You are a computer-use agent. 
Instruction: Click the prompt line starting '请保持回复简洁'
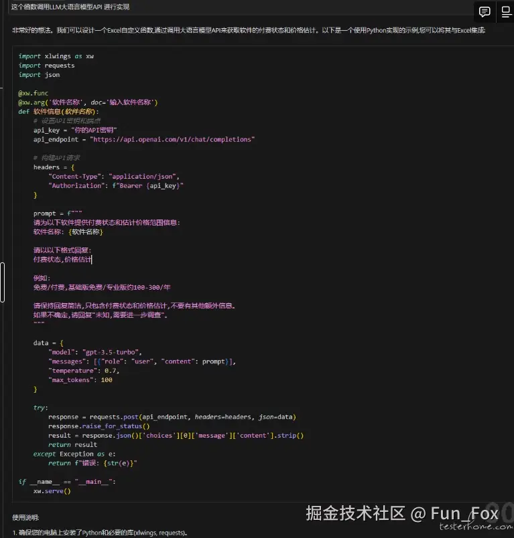point(134,306)
